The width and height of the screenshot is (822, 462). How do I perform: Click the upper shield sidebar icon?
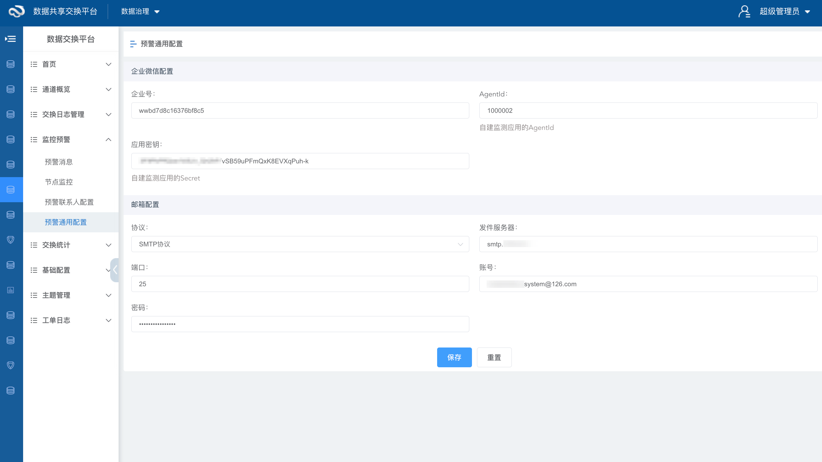11,240
